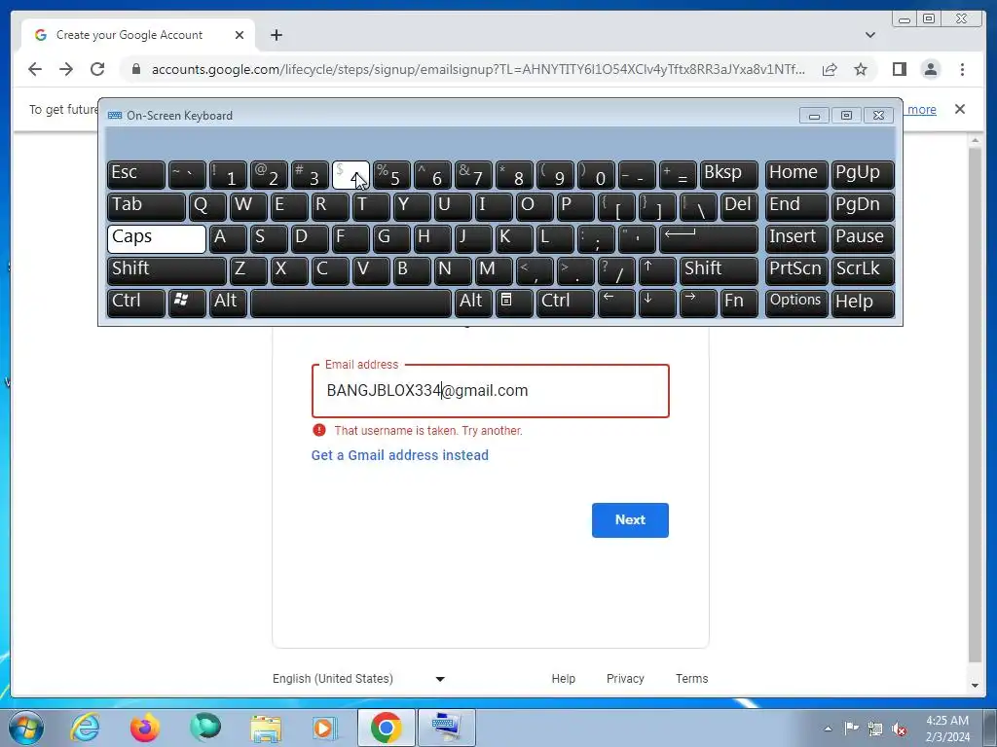Screen dimensions: 997x747
Task: Bookmark this page with the star
Action: point(861,69)
